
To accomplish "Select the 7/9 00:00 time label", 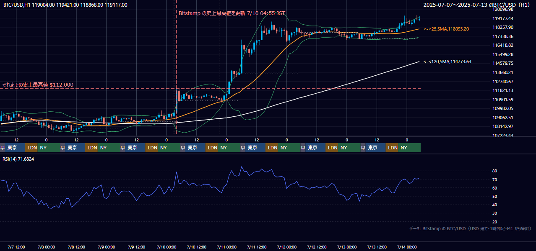I will click(107, 247).
